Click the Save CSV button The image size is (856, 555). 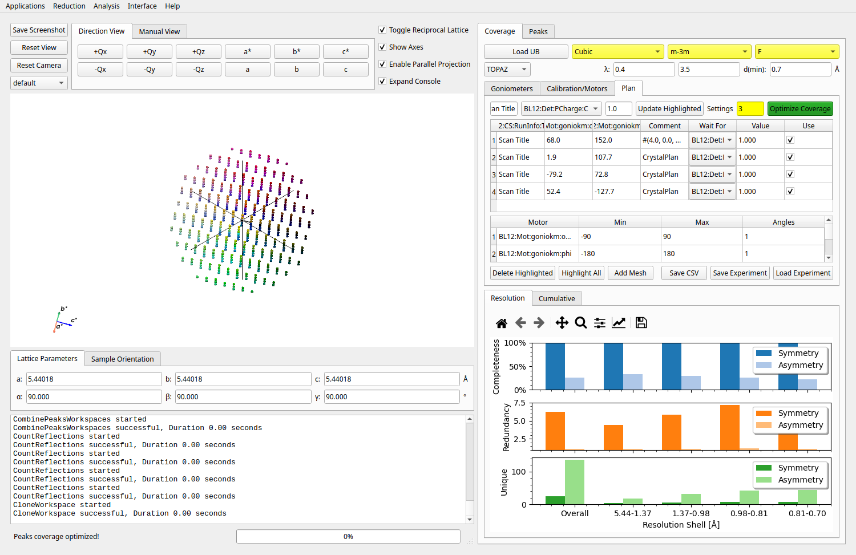(x=684, y=273)
